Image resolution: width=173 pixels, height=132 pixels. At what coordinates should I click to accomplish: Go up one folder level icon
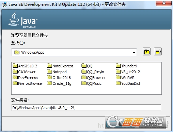coord(146,52)
